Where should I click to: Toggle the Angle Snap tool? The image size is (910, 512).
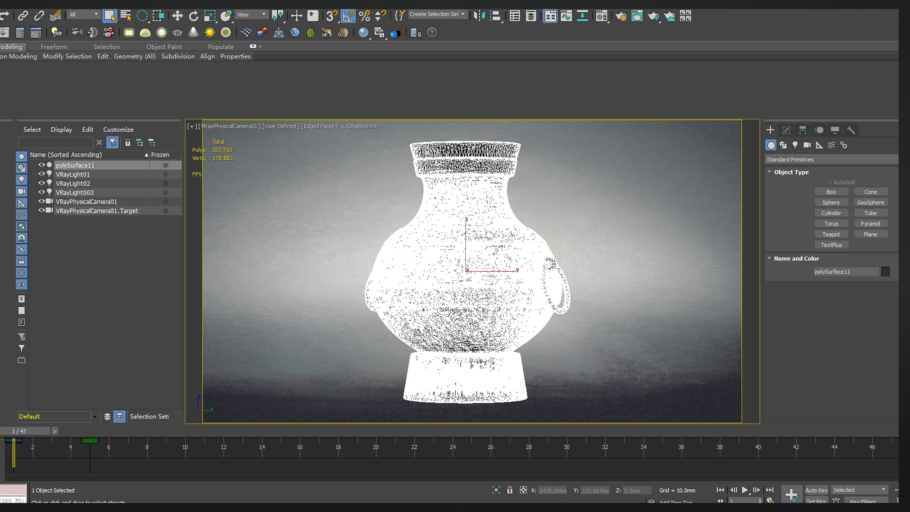click(348, 16)
